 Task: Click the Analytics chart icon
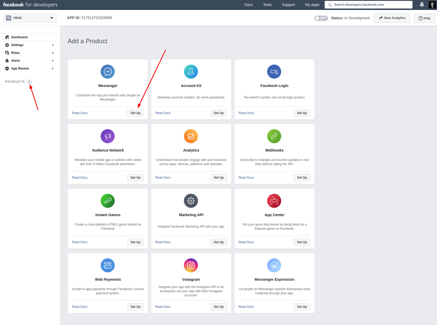[191, 136]
